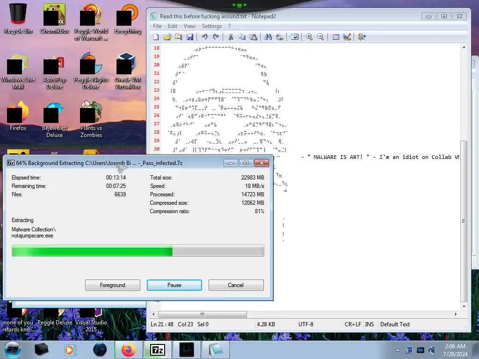Viewport: 479px width, 359px height.
Task: Click the Exit door icon in Notepad2
Action: 362,37
